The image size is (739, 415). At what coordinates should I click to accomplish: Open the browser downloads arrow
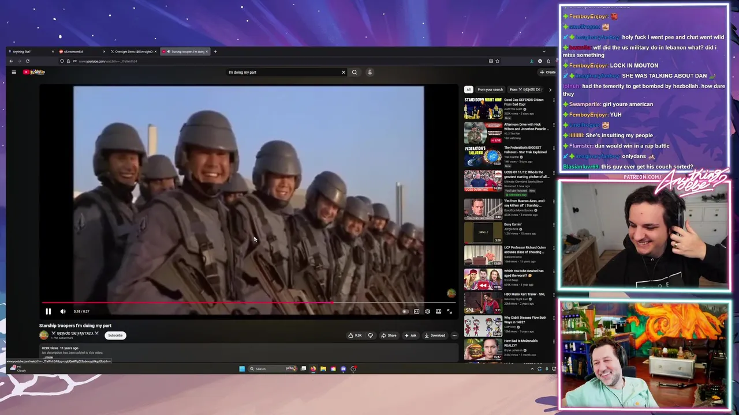532,61
